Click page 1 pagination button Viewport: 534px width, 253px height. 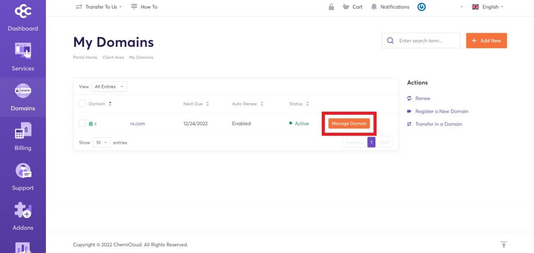click(371, 142)
